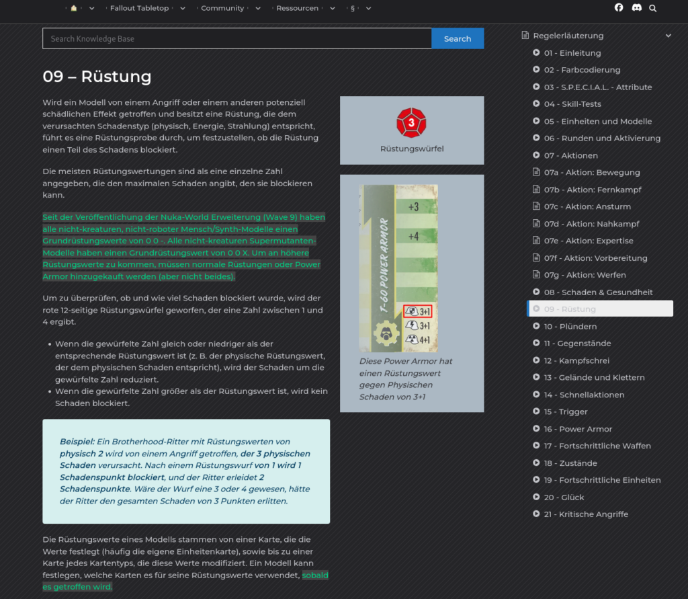Screen dimensions: 688x599
Task: Open 11 - Gegenstände article
Action: (577, 343)
